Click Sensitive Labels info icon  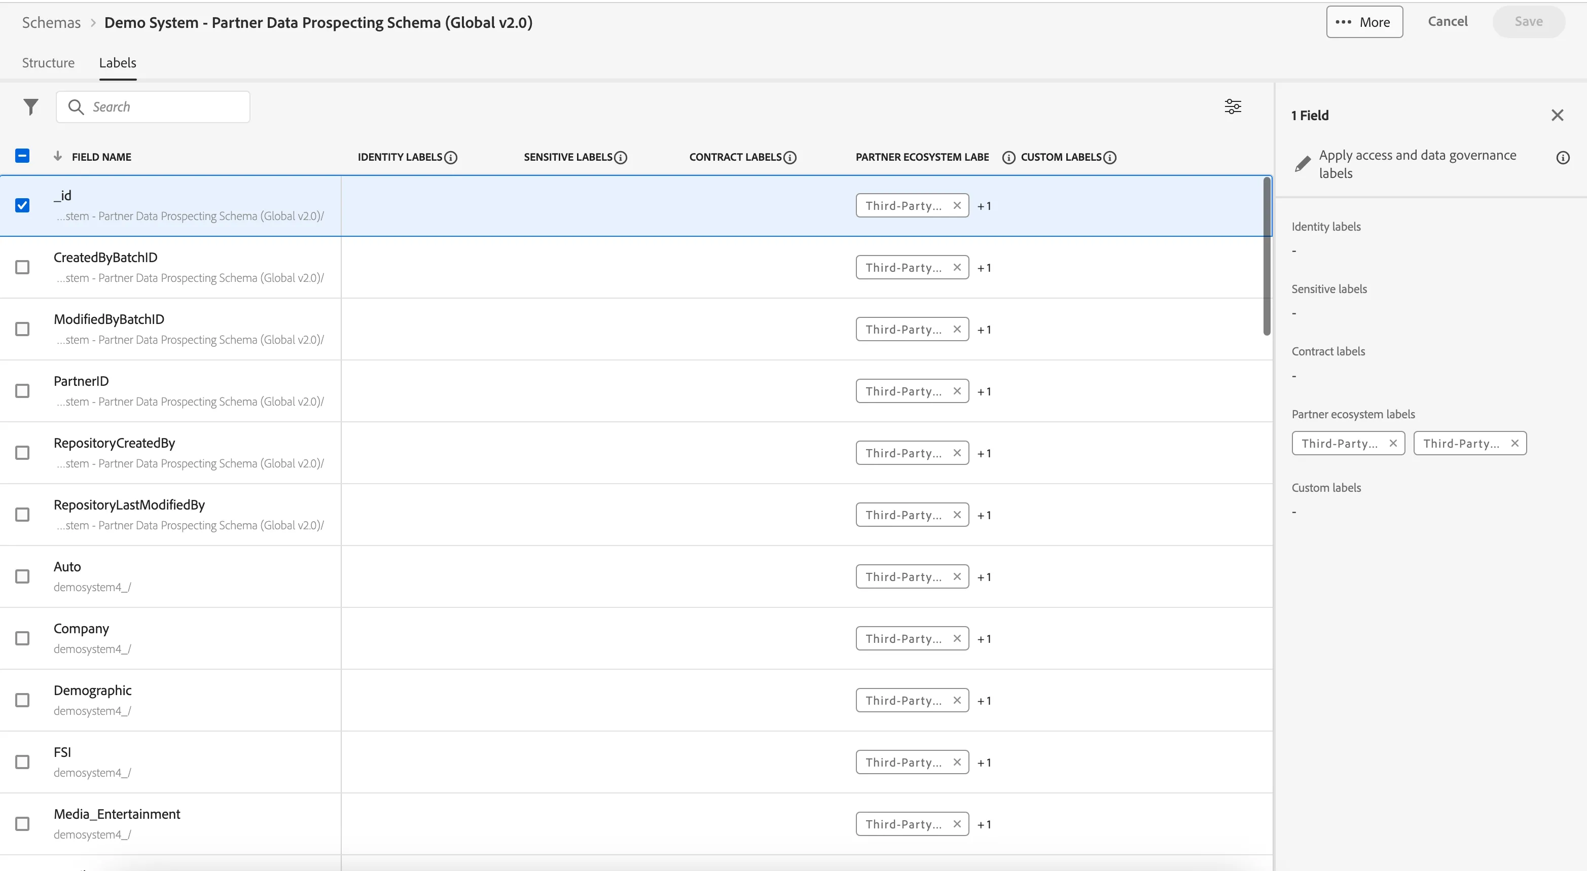(621, 158)
